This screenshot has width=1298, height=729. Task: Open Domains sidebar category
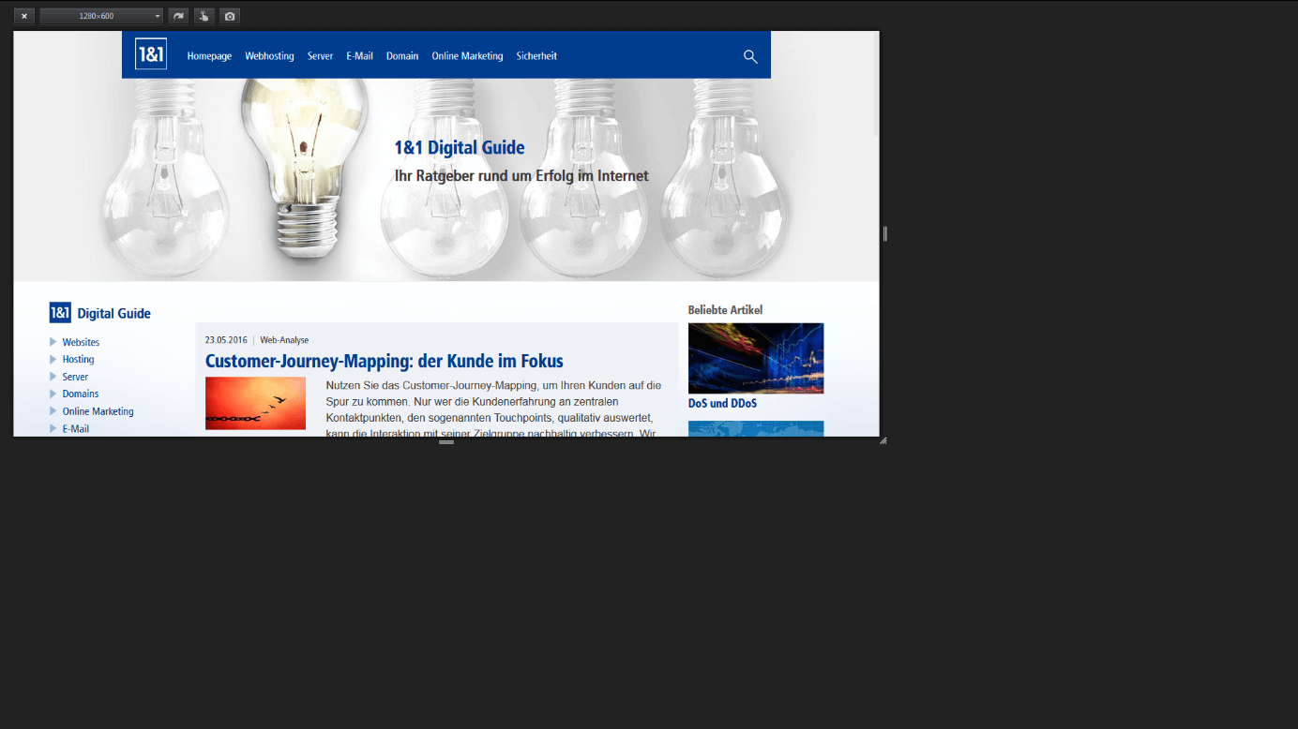click(81, 394)
